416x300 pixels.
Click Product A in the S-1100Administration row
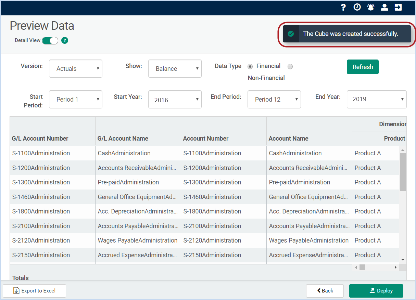pyautogui.click(x=376, y=153)
